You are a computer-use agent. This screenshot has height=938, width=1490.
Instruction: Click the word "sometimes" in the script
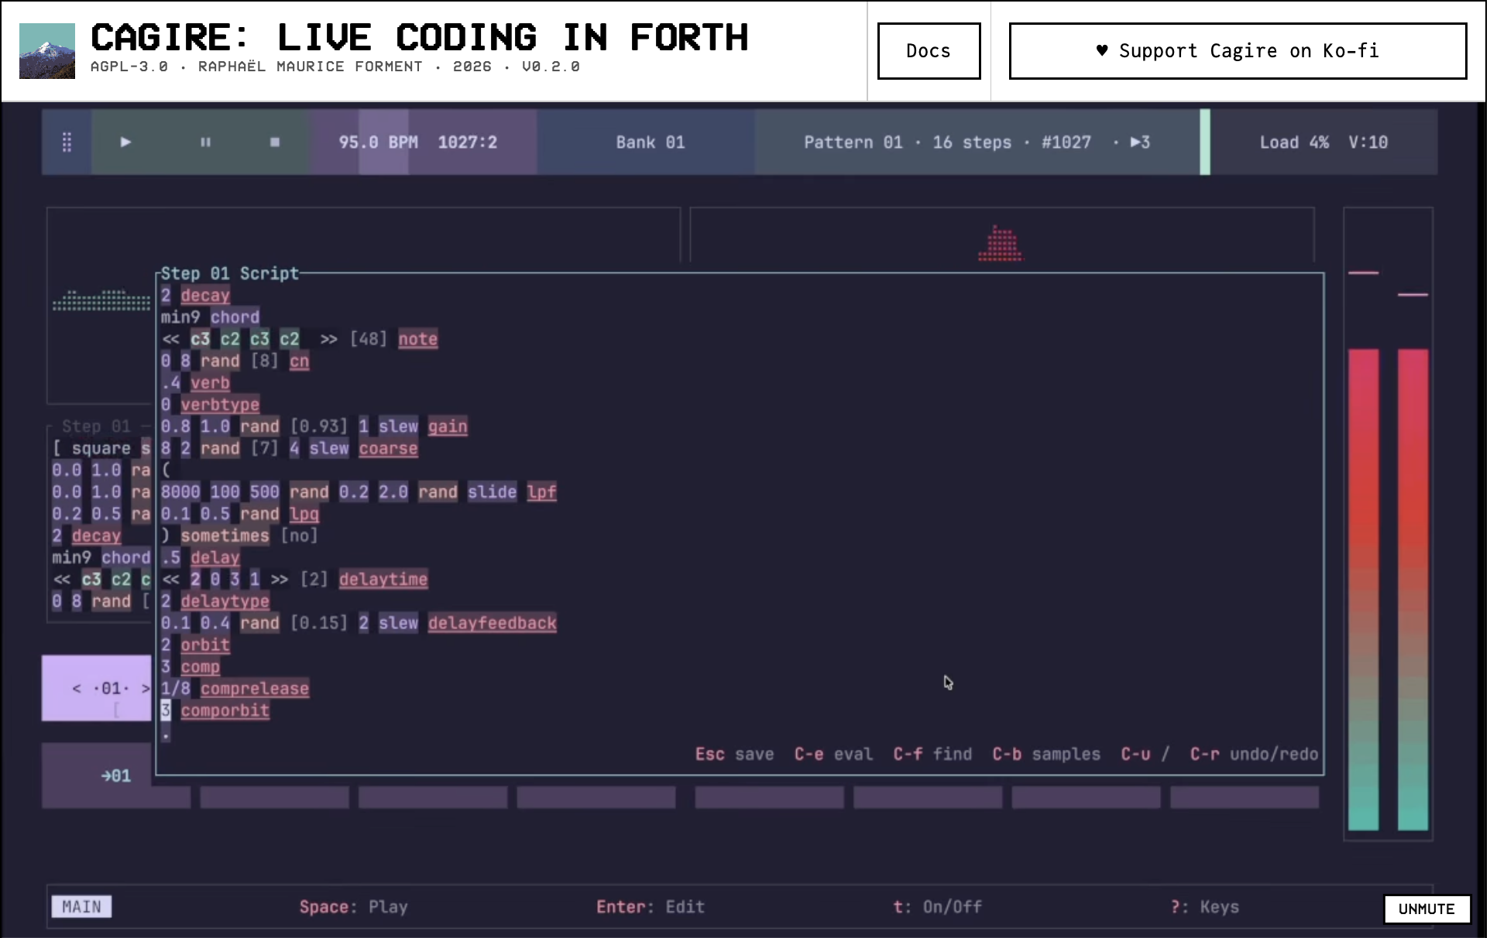click(x=225, y=536)
